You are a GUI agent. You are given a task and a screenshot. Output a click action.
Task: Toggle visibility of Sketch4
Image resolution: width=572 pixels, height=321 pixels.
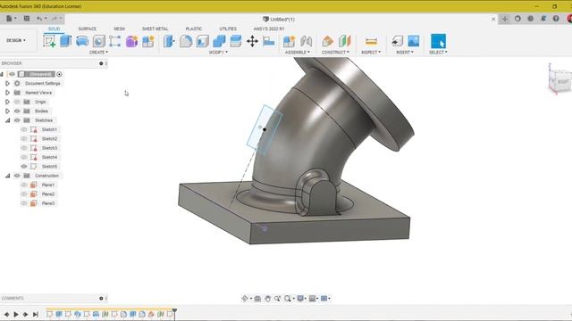click(x=24, y=157)
